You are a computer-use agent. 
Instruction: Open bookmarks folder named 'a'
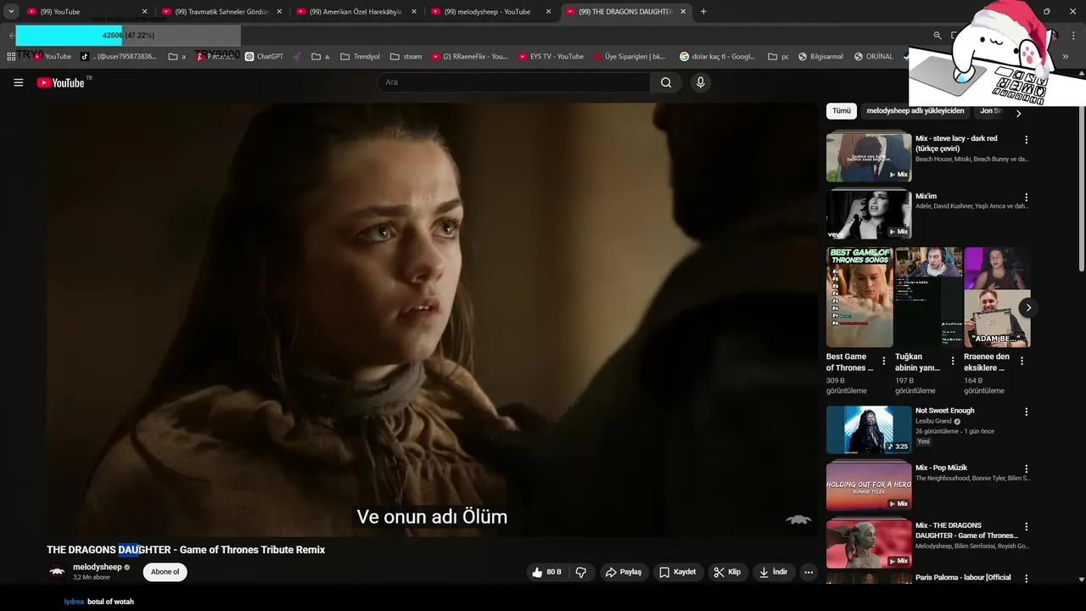click(176, 57)
